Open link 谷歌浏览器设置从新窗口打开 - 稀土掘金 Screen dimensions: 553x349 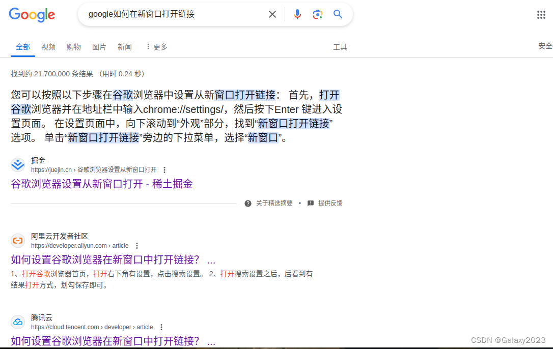coord(101,184)
